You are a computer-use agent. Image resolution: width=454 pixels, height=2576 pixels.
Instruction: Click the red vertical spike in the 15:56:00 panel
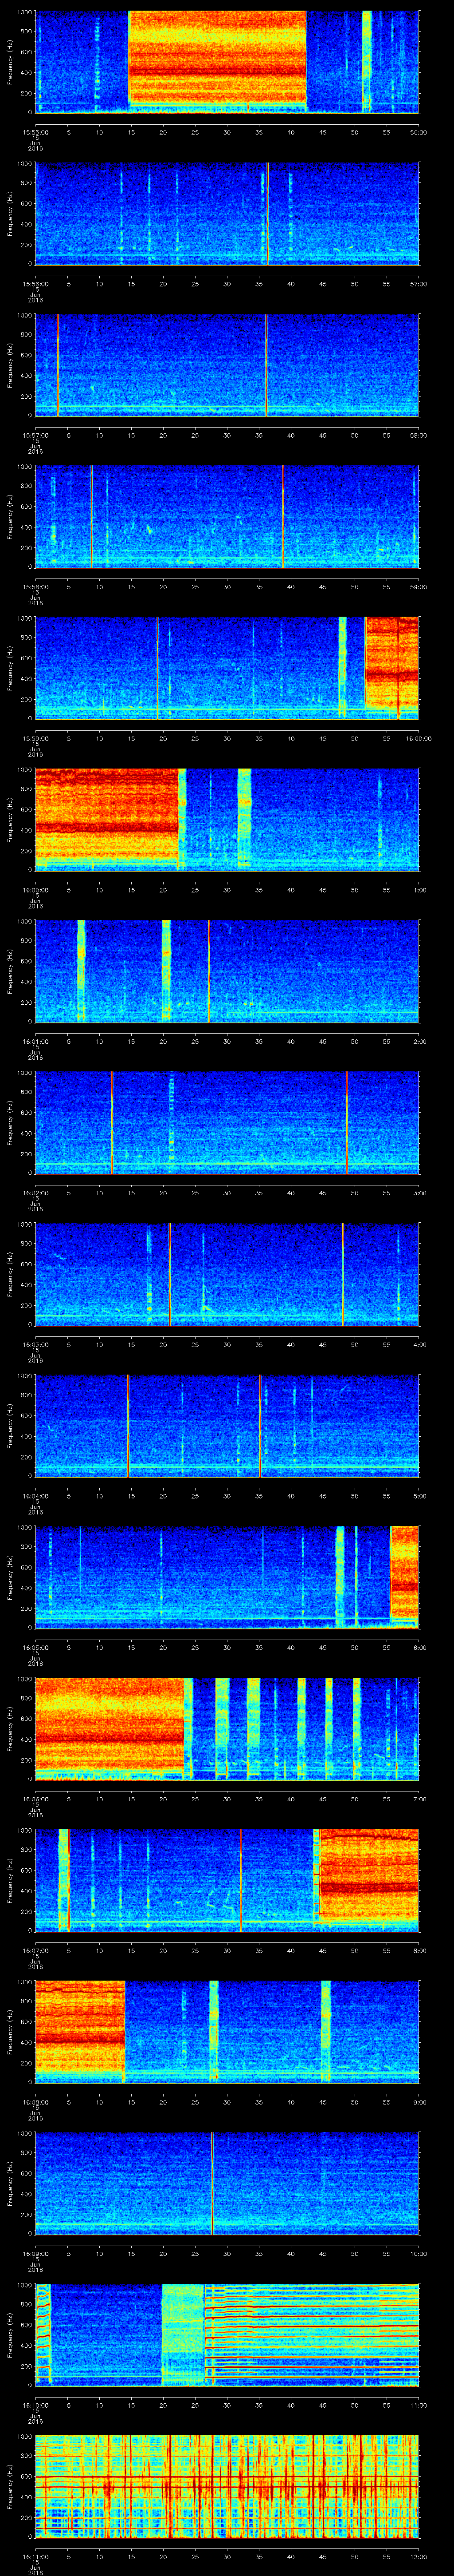click(267, 213)
